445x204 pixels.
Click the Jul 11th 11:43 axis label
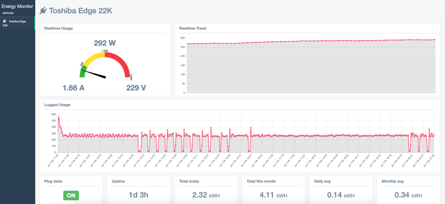[x=53, y=161]
